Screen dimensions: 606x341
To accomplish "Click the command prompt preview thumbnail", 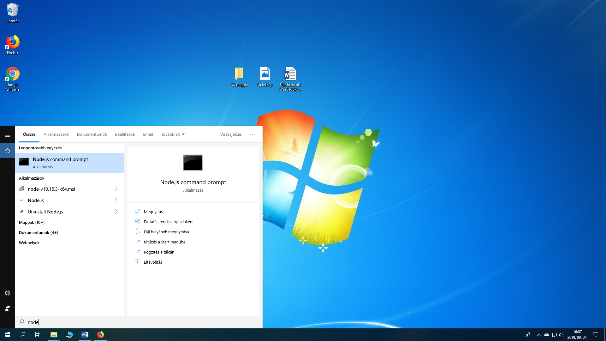I will click(x=193, y=163).
